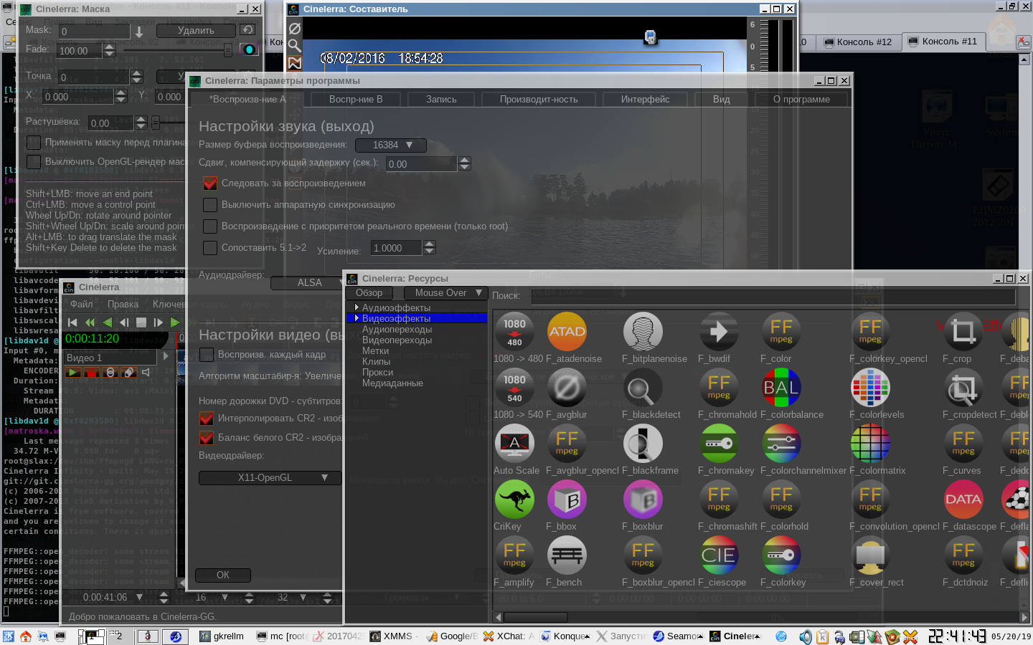Image resolution: width=1033 pixels, height=645 pixels.
Task: Open the Mouse Over dropdown in Resources
Action: 445,292
